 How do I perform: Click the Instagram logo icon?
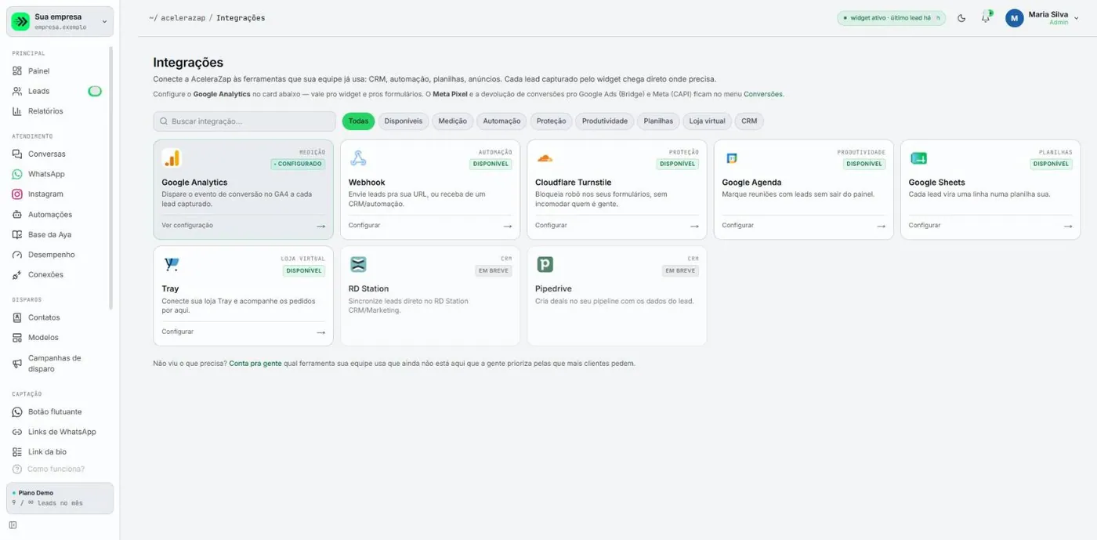coord(17,194)
